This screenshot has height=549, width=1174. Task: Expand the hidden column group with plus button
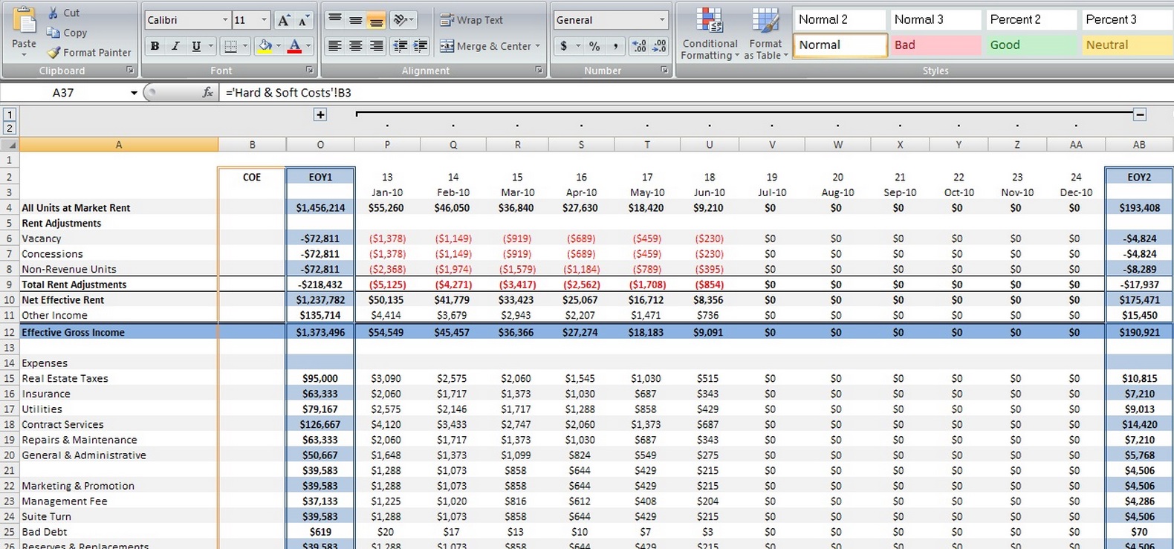[320, 114]
